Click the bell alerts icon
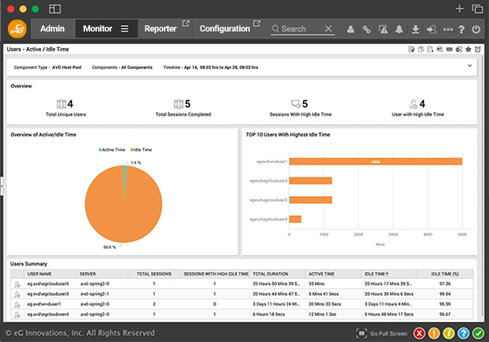The height and width of the screenshot is (342, 489). coord(399,29)
